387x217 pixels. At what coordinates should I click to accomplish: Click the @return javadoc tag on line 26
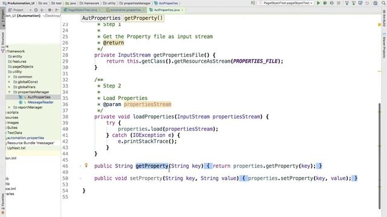(x=113, y=43)
